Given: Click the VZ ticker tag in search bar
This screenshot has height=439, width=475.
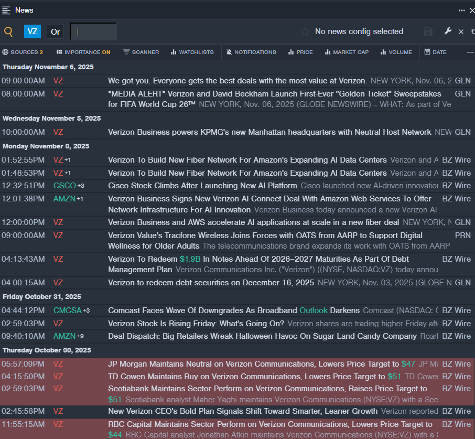Looking at the screenshot, I should (33, 31).
